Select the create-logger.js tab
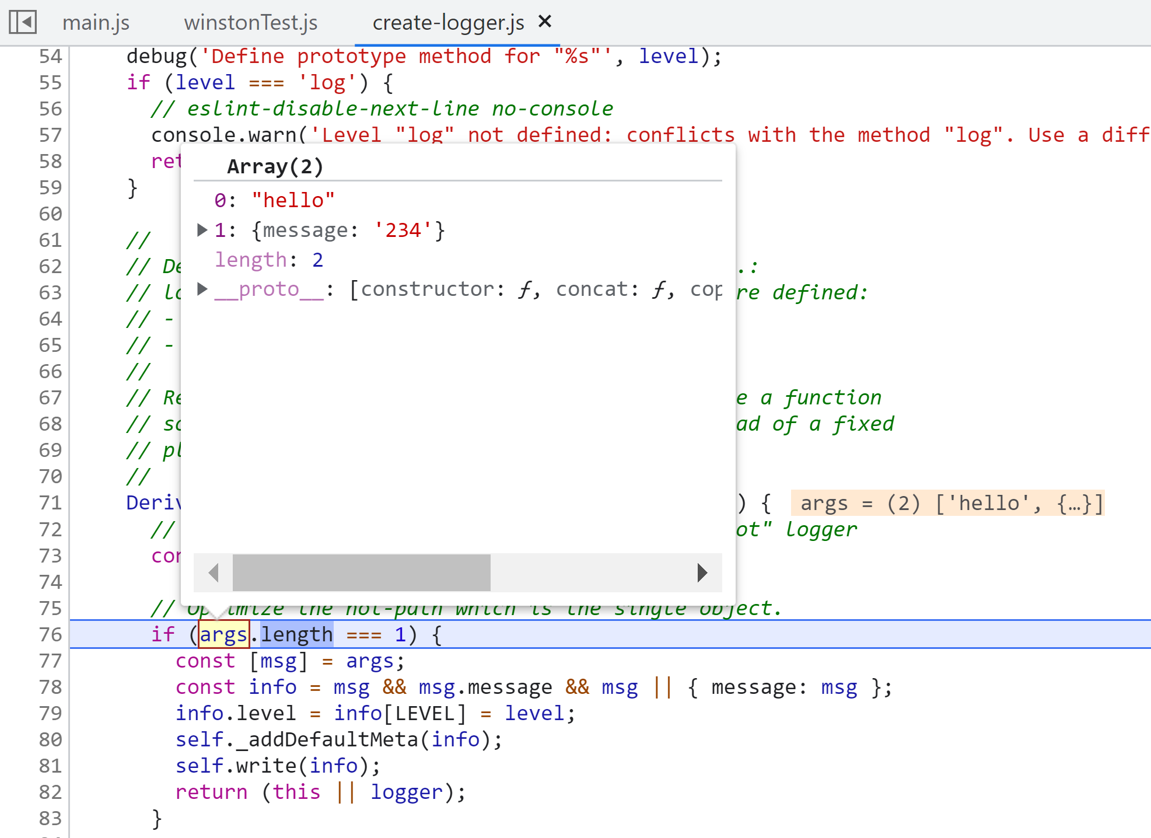 (447, 23)
